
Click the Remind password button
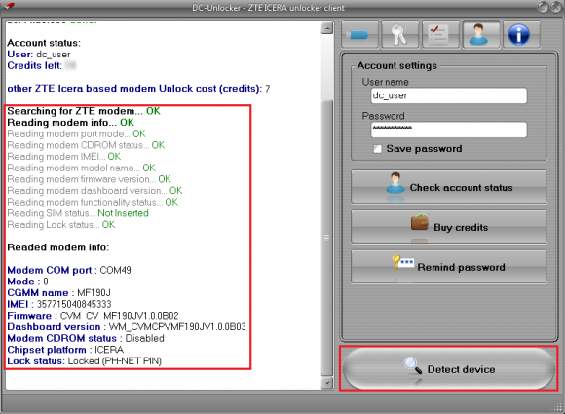point(449,267)
